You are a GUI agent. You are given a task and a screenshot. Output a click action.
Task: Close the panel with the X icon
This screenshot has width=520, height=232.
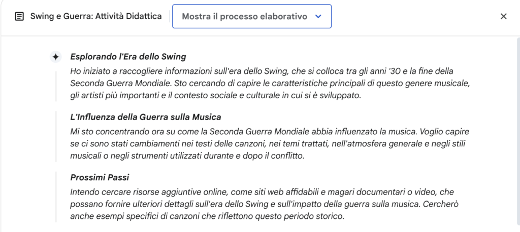click(503, 16)
